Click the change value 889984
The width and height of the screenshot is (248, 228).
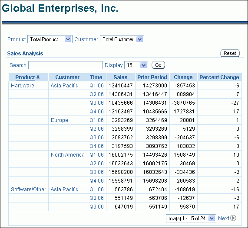tap(186, 94)
